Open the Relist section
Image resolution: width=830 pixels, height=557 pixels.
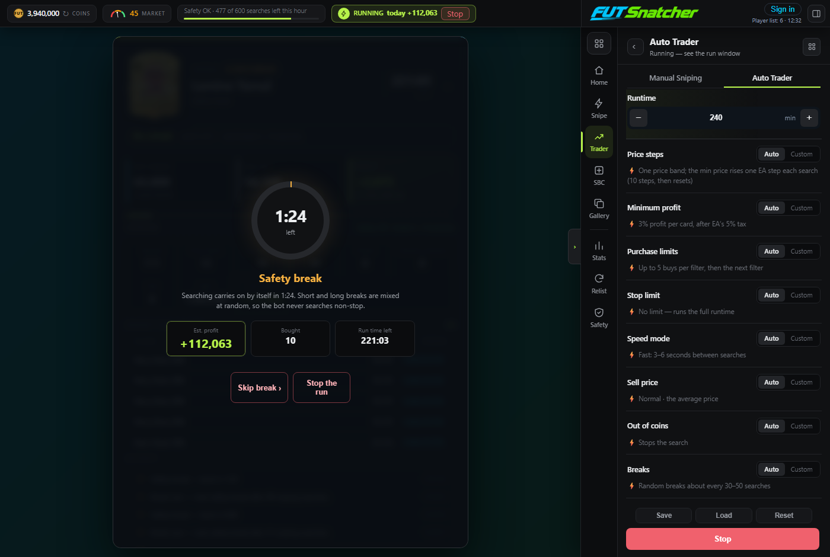599,284
